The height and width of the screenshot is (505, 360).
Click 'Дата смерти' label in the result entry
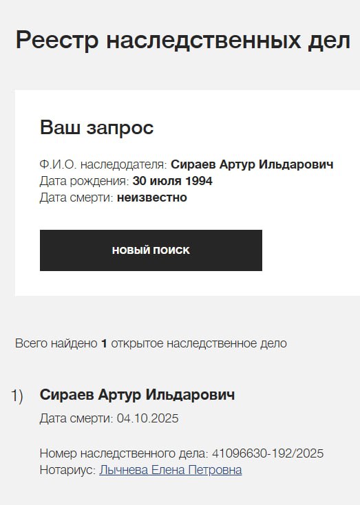coord(76,418)
